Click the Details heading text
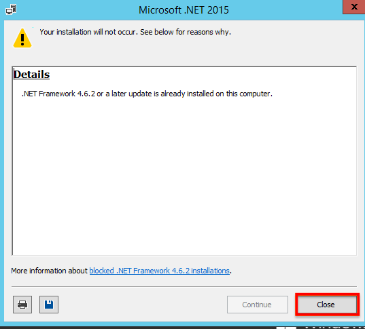 point(32,75)
